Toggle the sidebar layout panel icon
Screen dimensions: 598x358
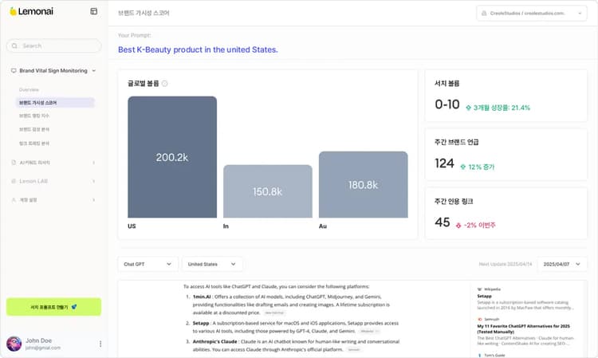94,11
